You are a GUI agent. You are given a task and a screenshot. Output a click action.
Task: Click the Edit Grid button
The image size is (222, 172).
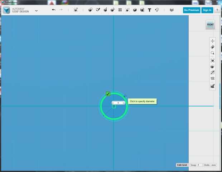(x=182, y=165)
